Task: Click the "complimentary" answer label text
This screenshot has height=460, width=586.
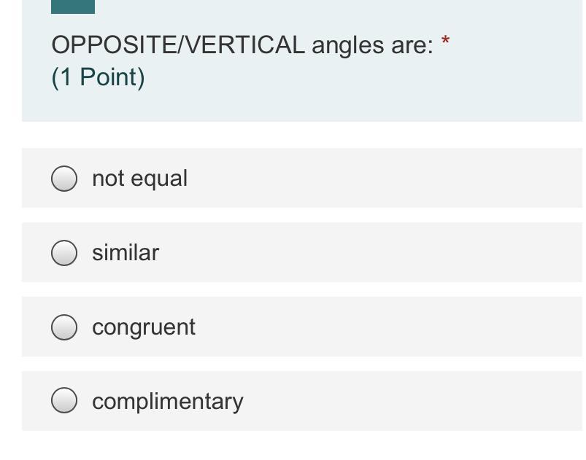Action: tap(168, 401)
